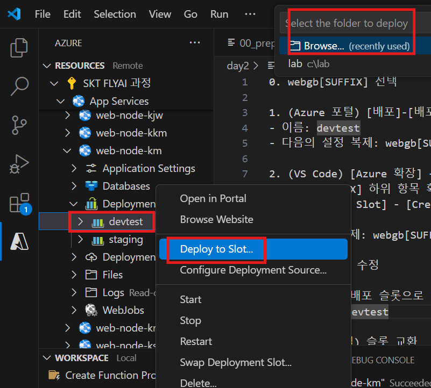Expand Application Settings node
The width and height of the screenshot is (431, 388).
74,168
